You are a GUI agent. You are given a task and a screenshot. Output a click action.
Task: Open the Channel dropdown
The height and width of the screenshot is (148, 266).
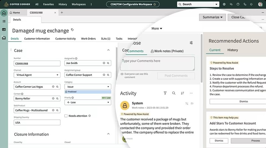37,75
